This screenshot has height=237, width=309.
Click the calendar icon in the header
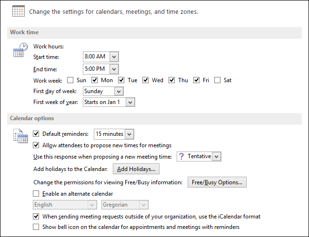coord(19,11)
